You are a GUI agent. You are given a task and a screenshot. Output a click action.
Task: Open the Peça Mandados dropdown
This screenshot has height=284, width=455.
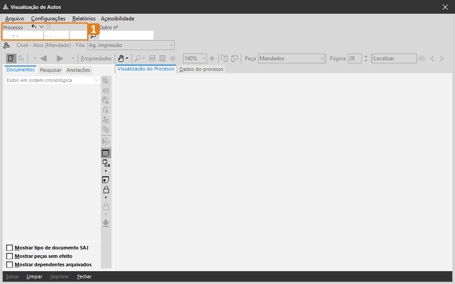point(322,59)
